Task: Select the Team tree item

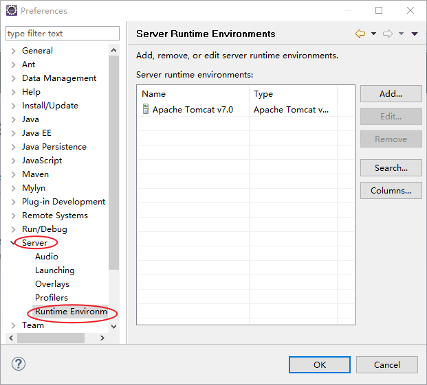Action: point(33,325)
